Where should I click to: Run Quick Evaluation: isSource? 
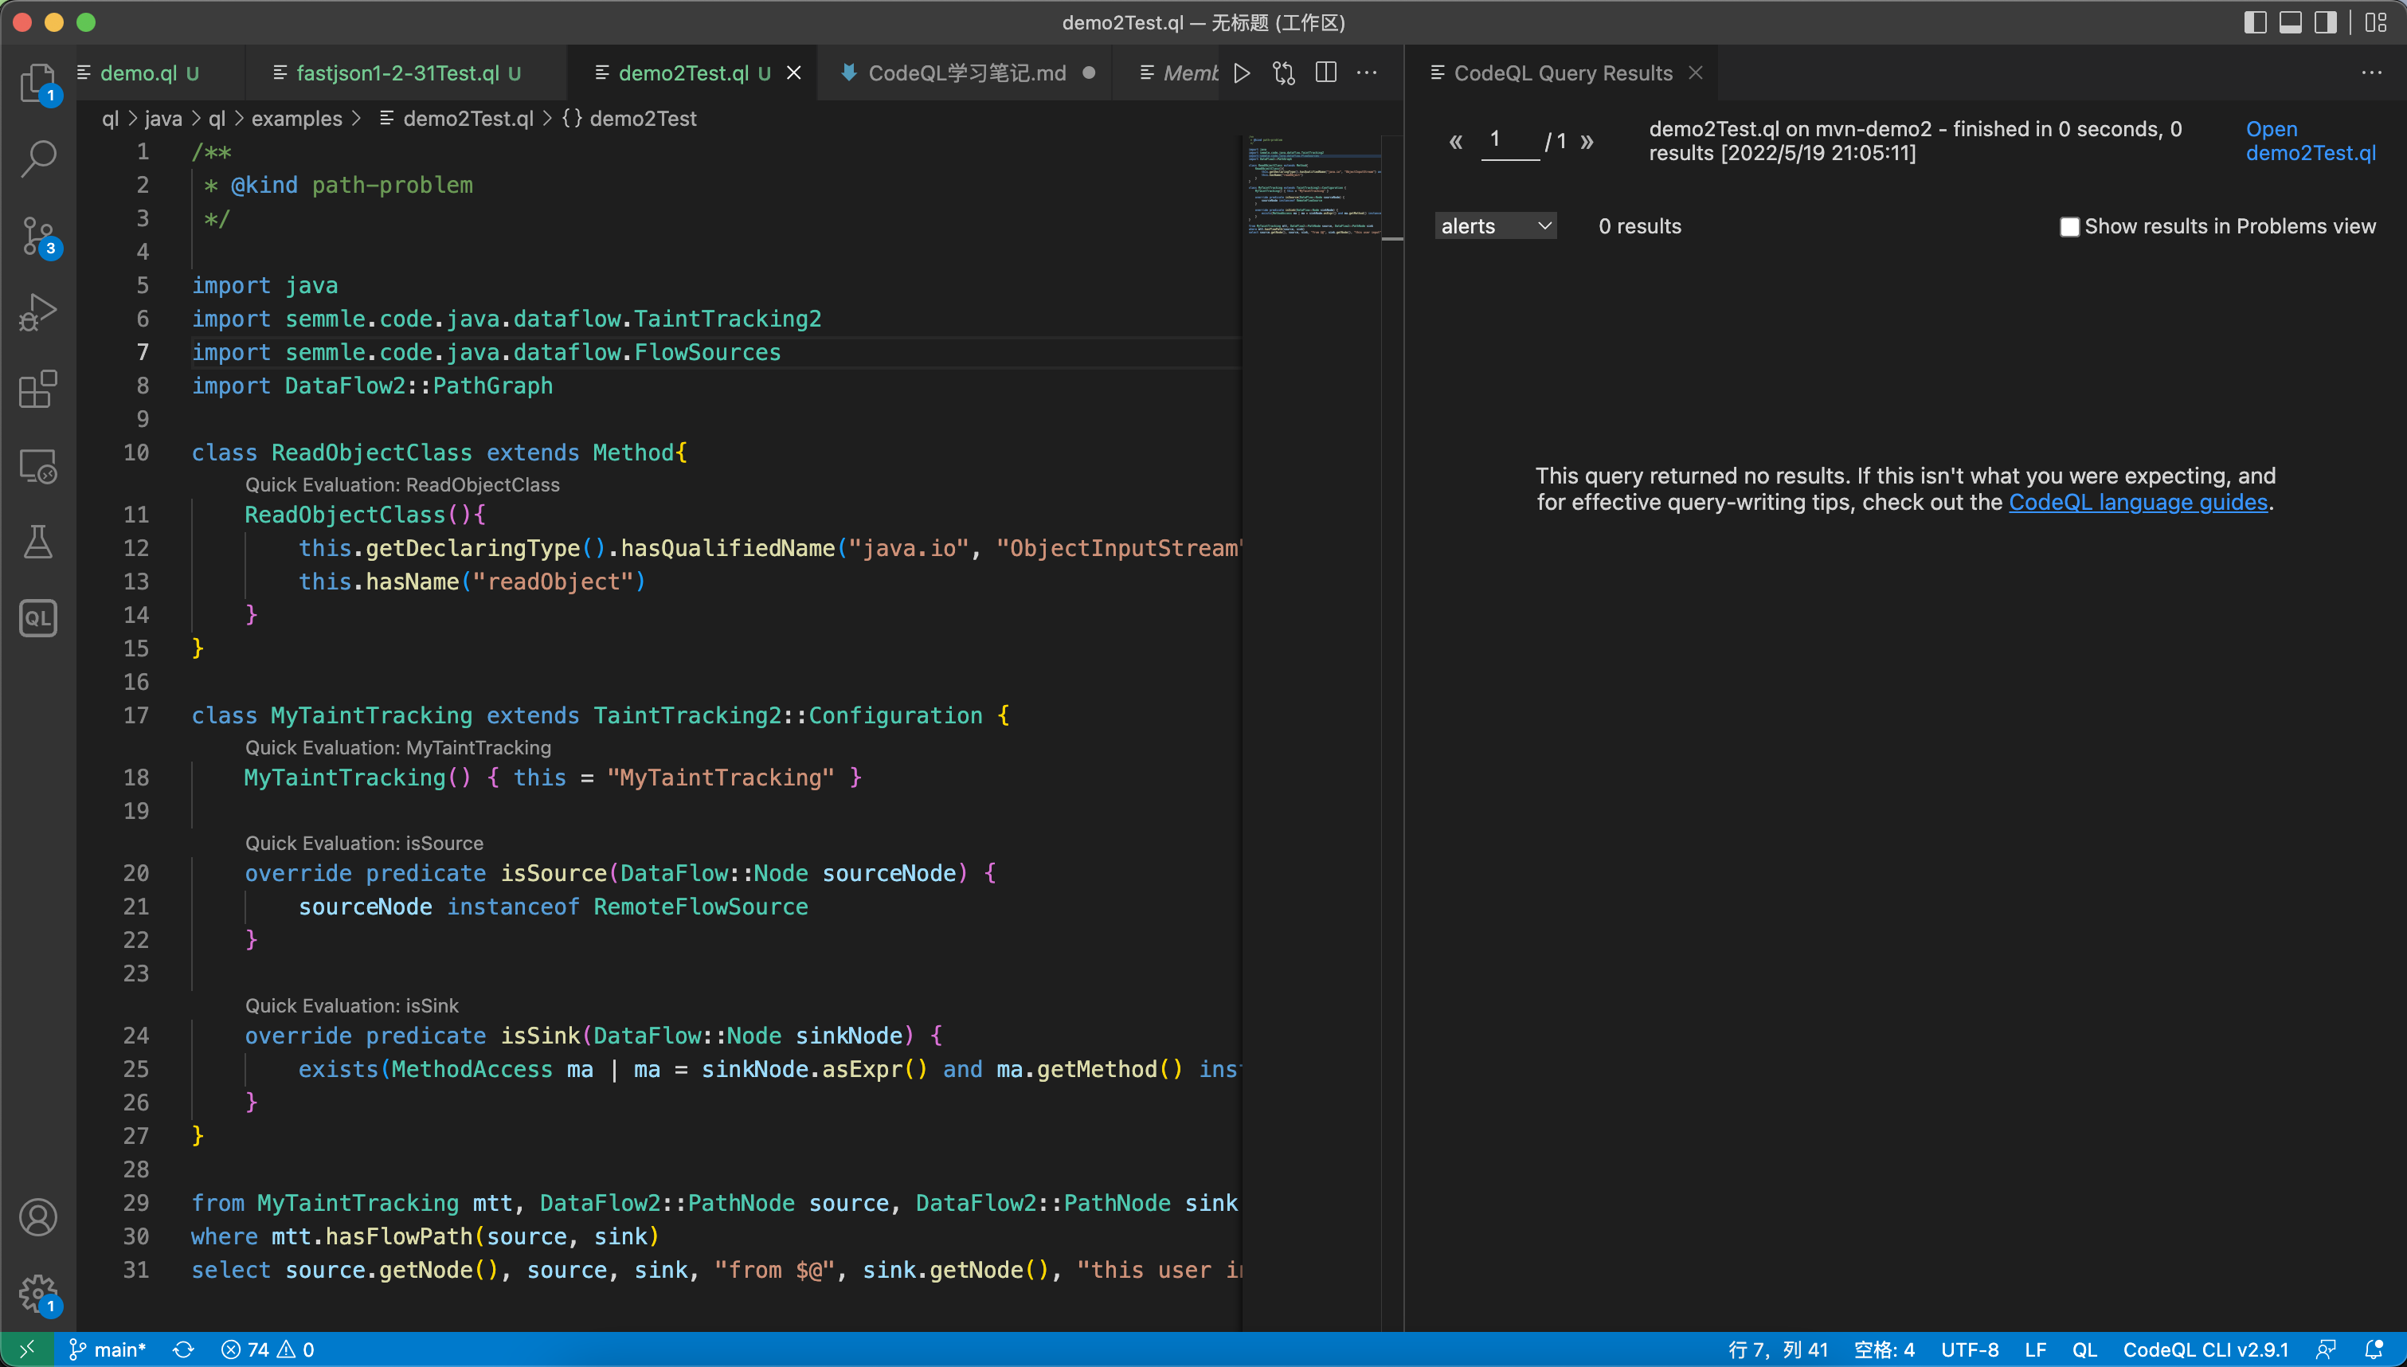[364, 843]
